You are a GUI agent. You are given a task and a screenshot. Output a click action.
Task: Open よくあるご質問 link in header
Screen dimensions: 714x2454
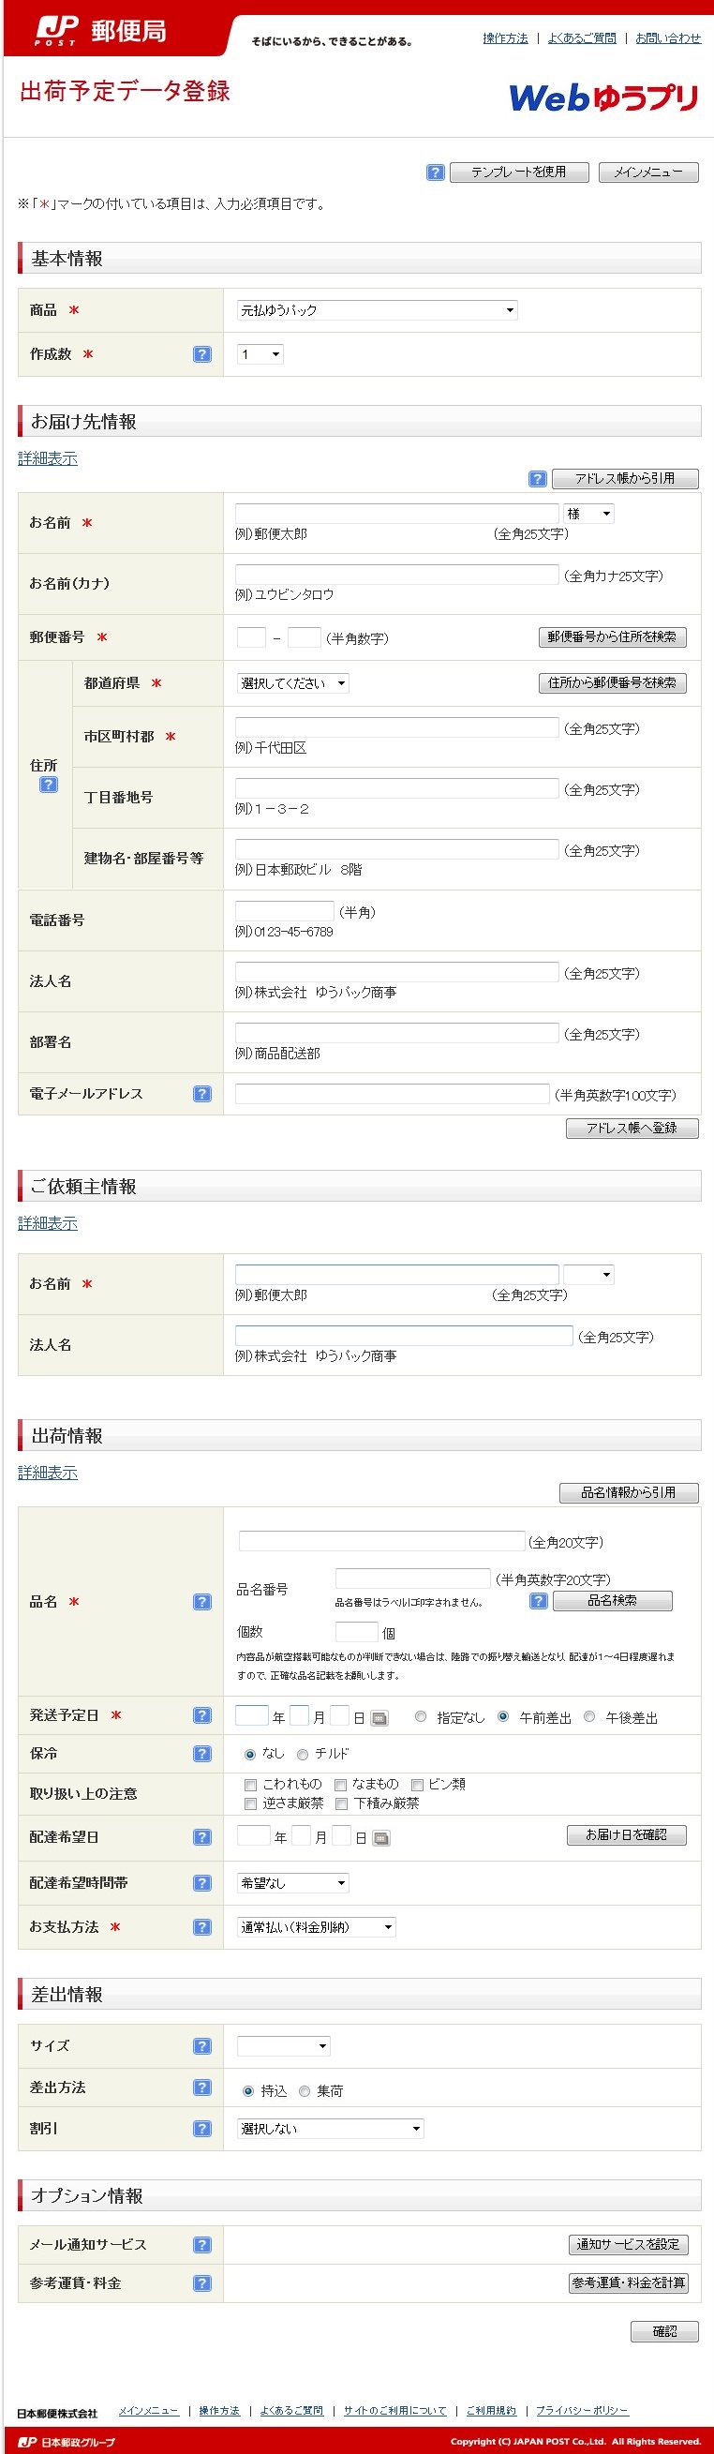coord(582,38)
